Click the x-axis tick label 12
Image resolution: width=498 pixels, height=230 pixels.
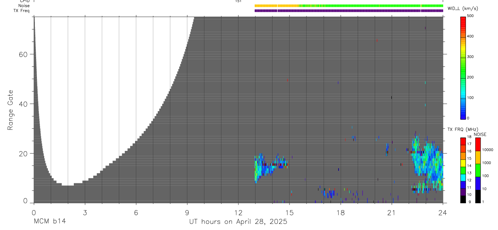238,212
